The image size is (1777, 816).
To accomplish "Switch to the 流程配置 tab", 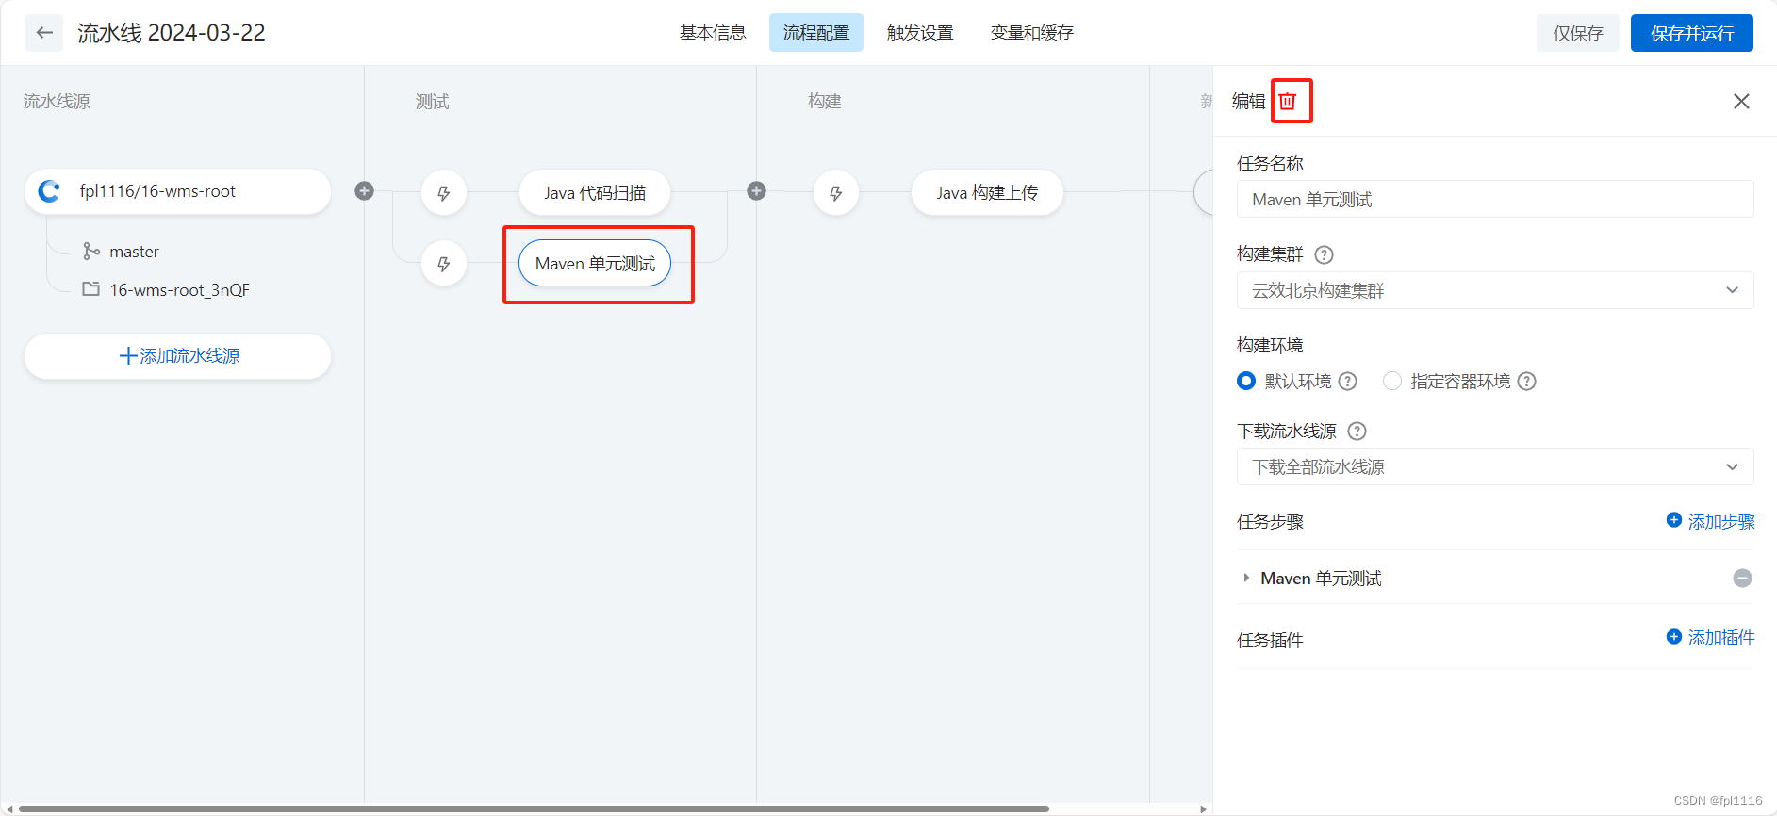I will (816, 33).
